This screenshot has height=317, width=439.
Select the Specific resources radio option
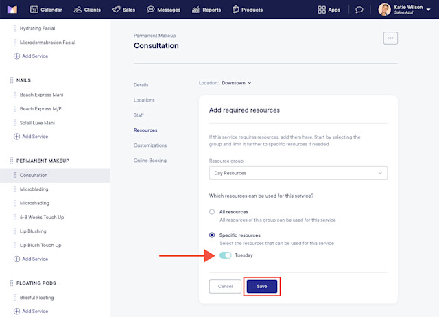[212, 235]
